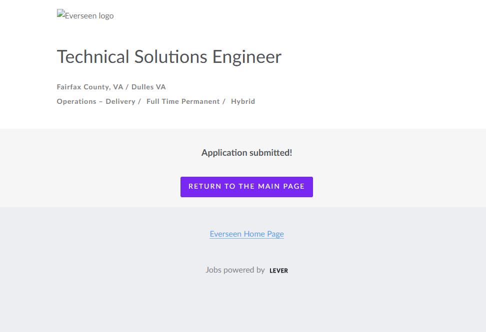Click the "Full Time Permanent" commitment label

pos(183,101)
